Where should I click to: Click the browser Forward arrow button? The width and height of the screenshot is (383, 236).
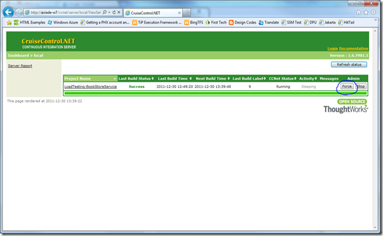[x=19, y=12]
